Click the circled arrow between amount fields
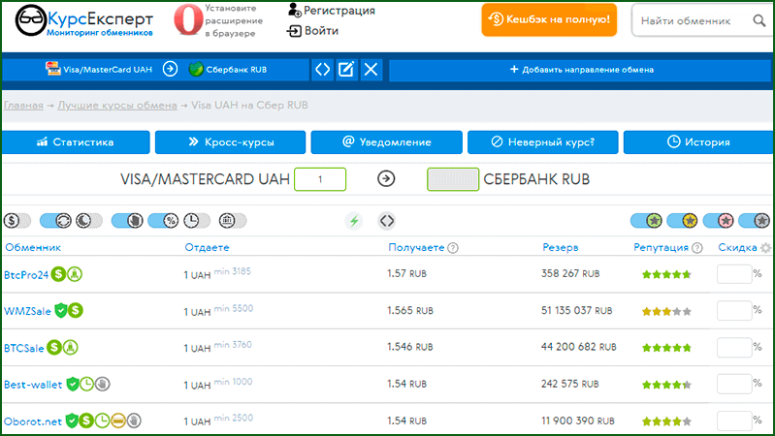This screenshot has width=775, height=436. coord(386,178)
